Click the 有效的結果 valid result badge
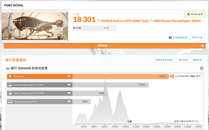209x130 pixels. coord(194,14)
